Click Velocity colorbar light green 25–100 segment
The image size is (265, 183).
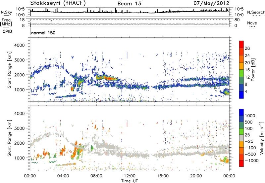[241, 131]
